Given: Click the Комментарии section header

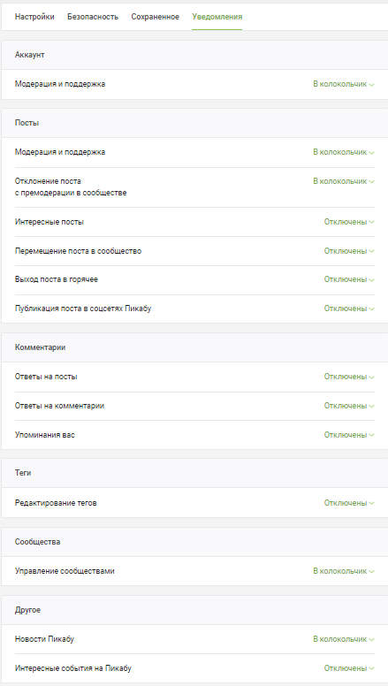Looking at the screenshot, I should pos(194,347).
